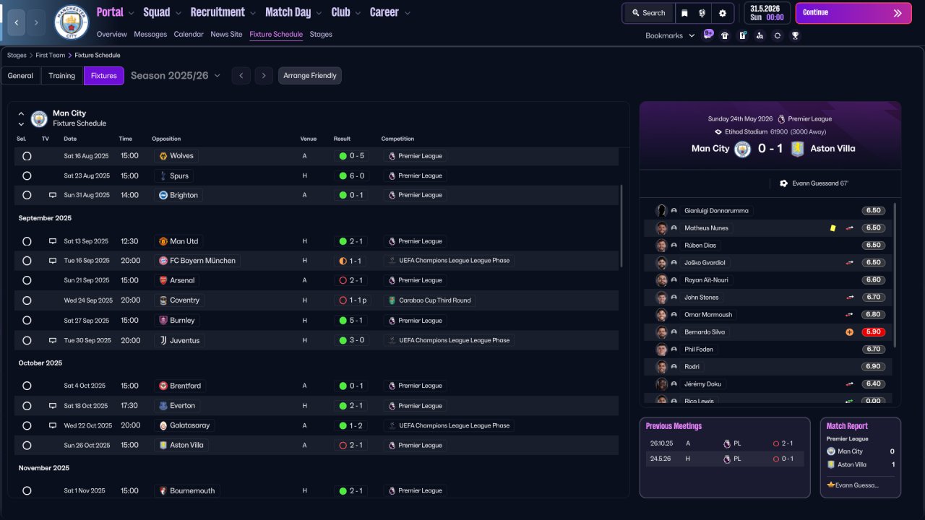Open the globe world icon in top bar
The width and height of the screenshot is (925, 520).
point(702,13)
